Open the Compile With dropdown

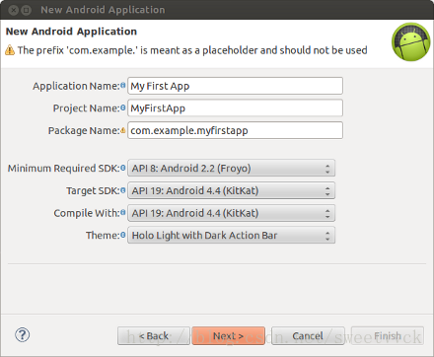(x=231, y=213)
